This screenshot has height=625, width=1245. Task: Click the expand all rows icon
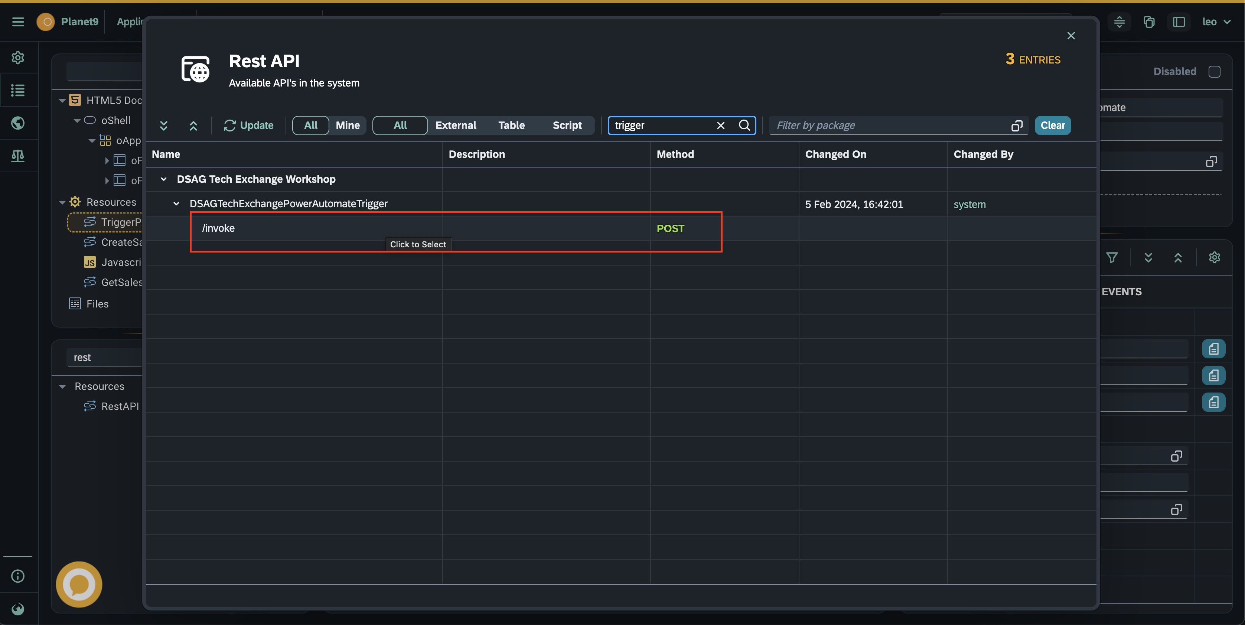click(163, 126)
